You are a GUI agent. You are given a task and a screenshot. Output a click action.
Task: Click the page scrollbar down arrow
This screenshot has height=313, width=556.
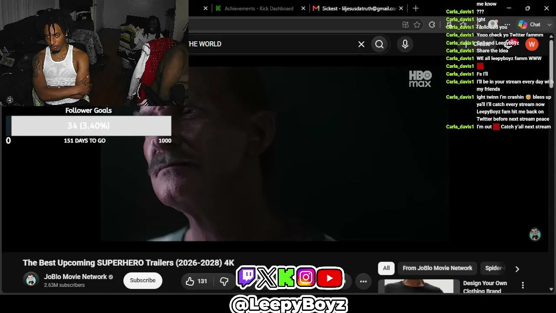[x=551, y=290]
